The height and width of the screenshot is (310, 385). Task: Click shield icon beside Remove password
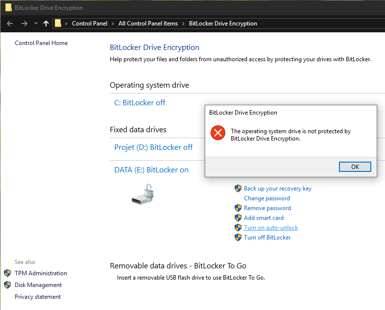click(238, 208)
